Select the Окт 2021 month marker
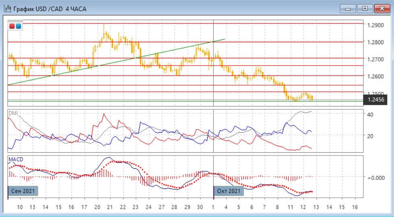 click(229, 191)
